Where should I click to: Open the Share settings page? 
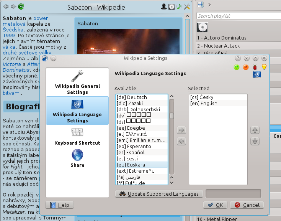coord(77,158)
